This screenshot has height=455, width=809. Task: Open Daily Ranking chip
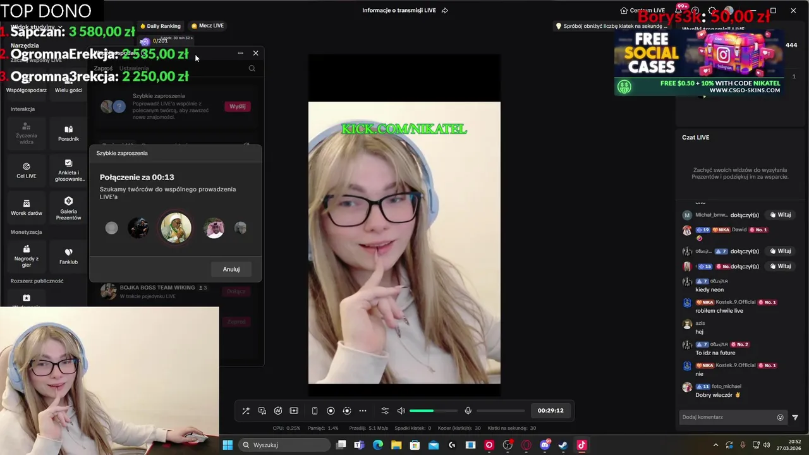click(x=161, y=26)
